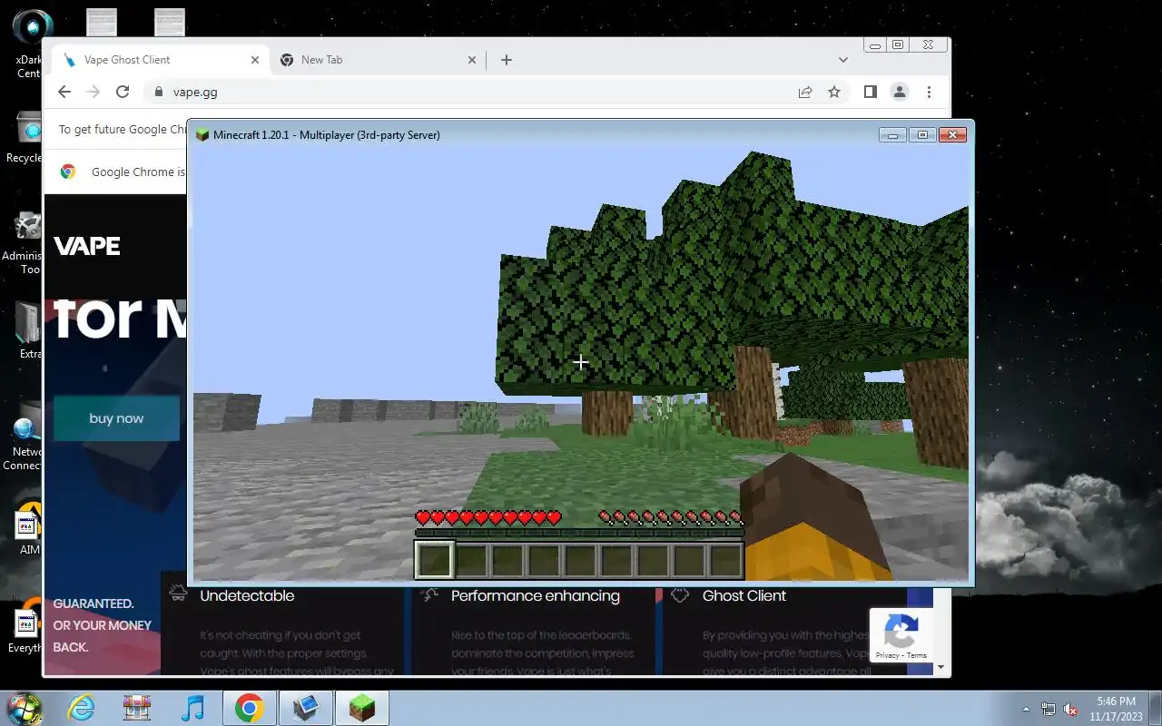Bookmark this page with star icon
Screen dimensions: 1162x726
[x=834, y=92]
